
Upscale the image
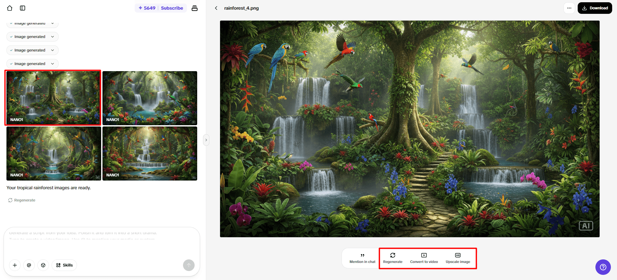pyautogui.click(x=458, y=258)
